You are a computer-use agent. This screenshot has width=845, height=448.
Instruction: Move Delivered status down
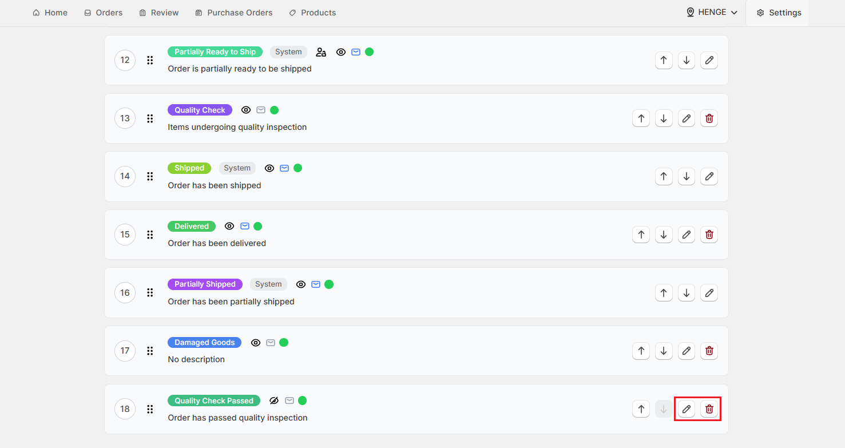pyautogui.click(x=664, y=235)
